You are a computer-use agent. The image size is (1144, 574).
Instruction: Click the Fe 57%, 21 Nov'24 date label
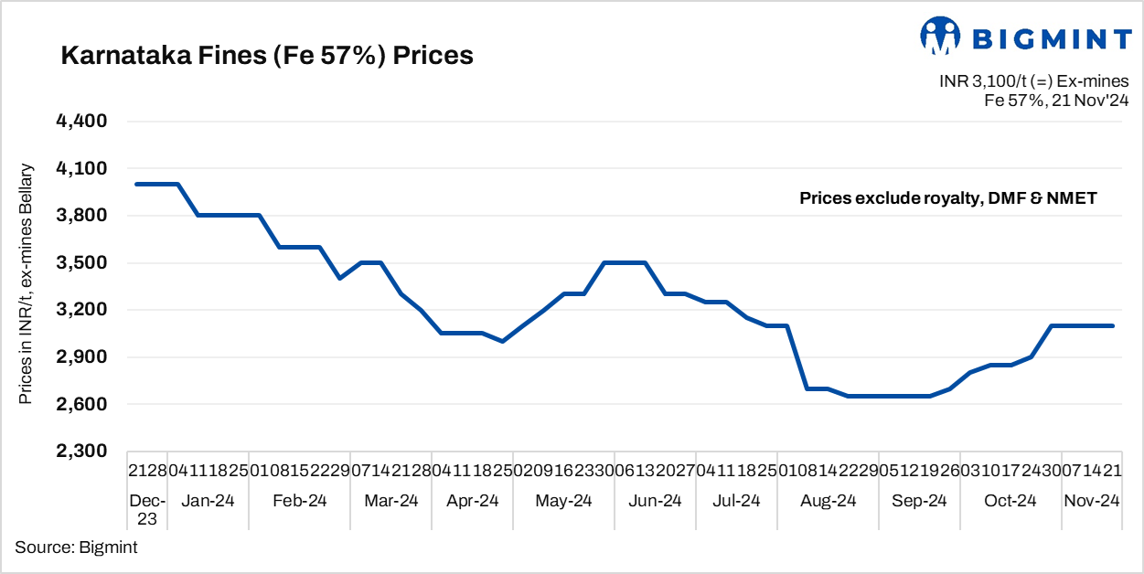tap(1056, 101)
